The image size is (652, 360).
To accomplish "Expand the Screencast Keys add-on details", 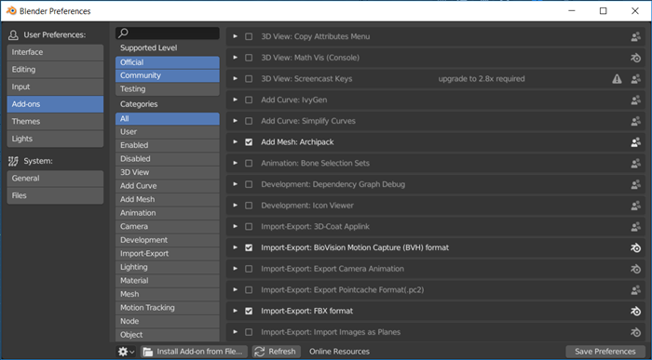I will coord(235,79).
